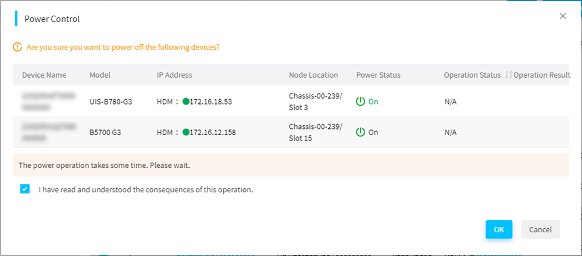Click the Device Name column header
582x256 pixels.
click(44, 75)
